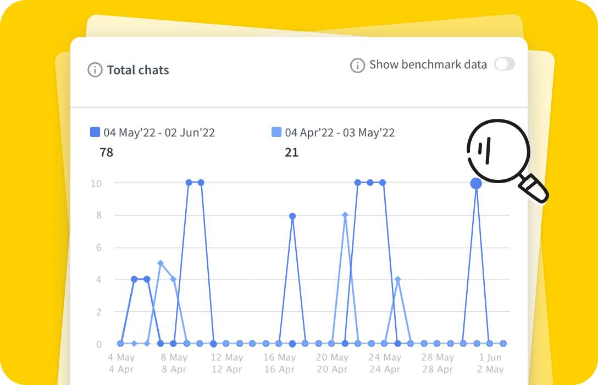Click the info icon near Show benchmark data
Viewport: 598px width, 385px height.
[x=357, y=65]
